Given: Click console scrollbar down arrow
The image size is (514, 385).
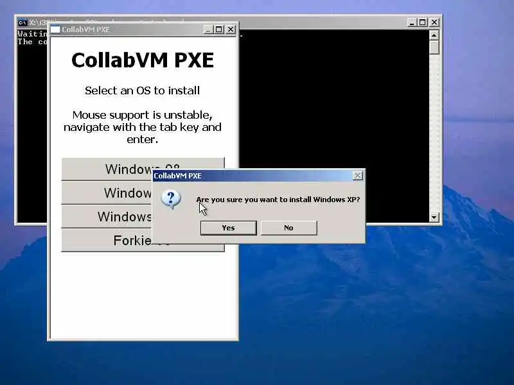Looking at the screenshot, I should pyautogui.click(x=434, y=217).
